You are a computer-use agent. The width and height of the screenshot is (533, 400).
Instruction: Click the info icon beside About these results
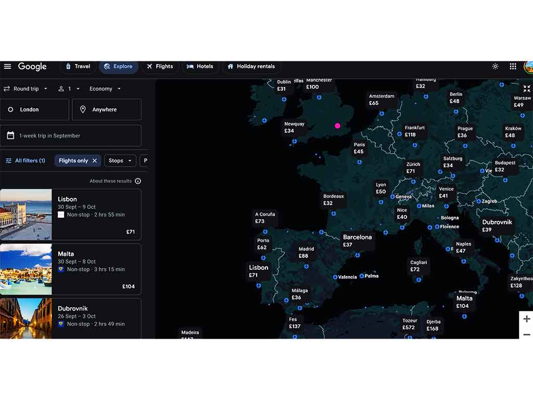(137, 181)
